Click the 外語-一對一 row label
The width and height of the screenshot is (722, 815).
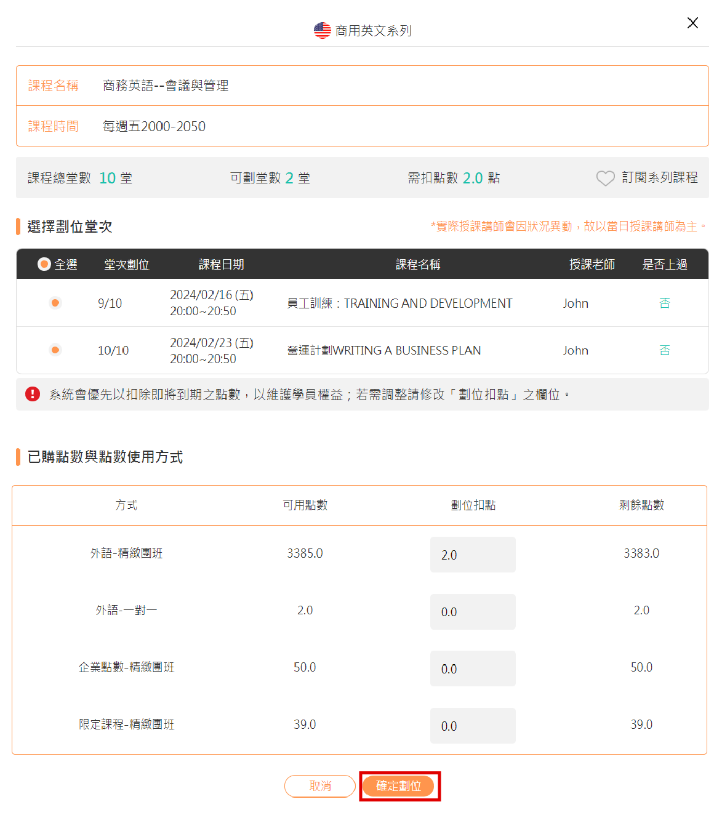click(126, 610)
